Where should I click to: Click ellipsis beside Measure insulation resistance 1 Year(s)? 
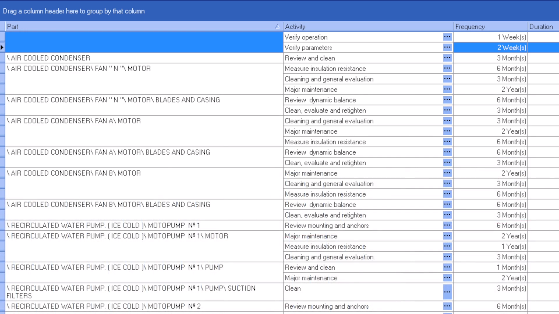point(447,246)
